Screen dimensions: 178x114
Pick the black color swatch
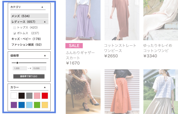pos(22,96)
